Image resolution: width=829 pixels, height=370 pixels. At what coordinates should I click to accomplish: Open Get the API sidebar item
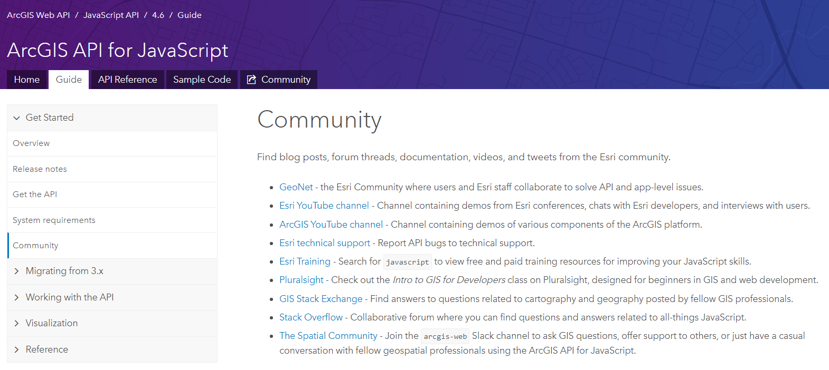point(112,194)
